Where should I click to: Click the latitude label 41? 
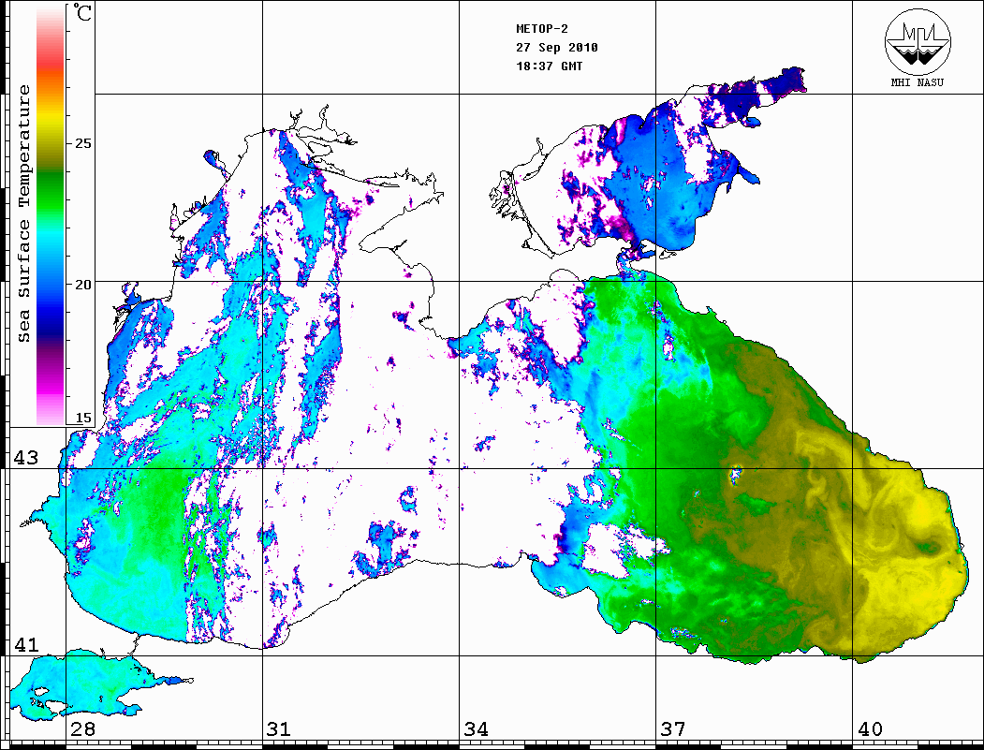[x=26, y=645]
